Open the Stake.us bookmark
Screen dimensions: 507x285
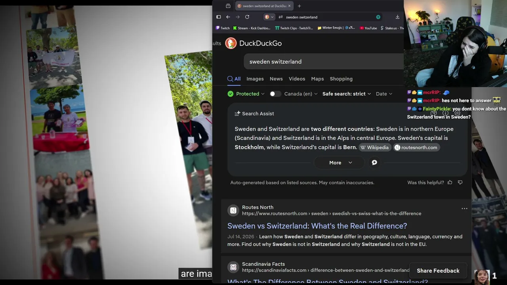pos(392,28)
